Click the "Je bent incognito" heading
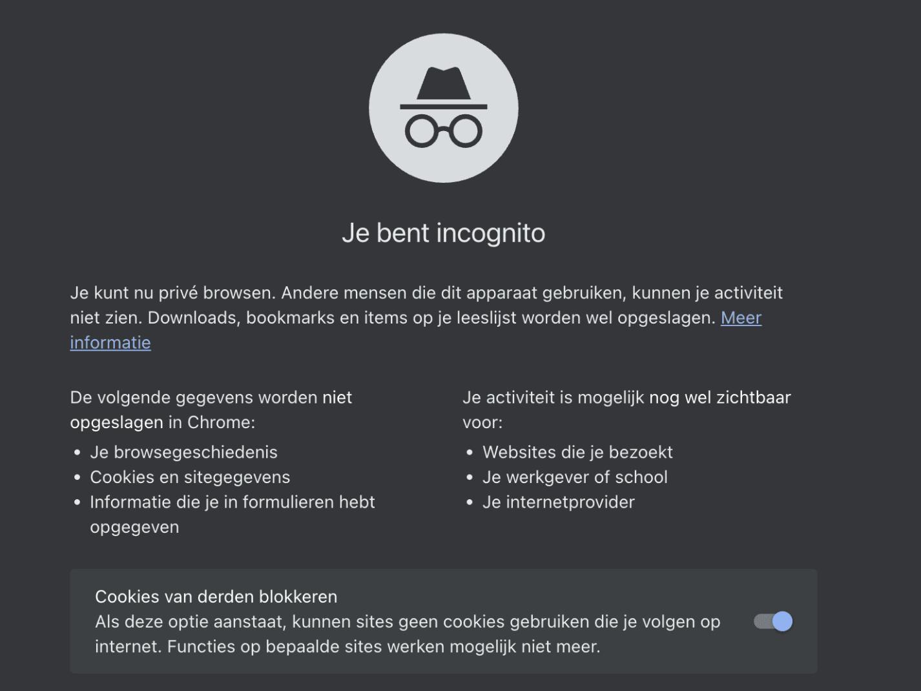Image resolution: width=921 pixels, height=691 pixels. tap(443, 233)
